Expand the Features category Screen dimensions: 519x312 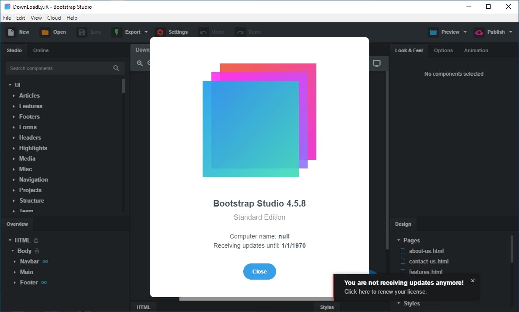[x=14, y=106]
